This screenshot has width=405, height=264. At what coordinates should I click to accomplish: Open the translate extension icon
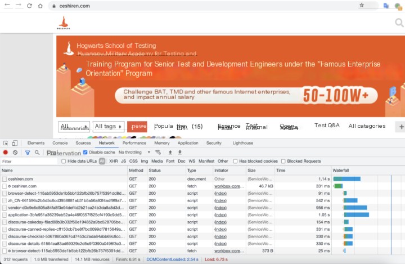click(x=386, y=6)
